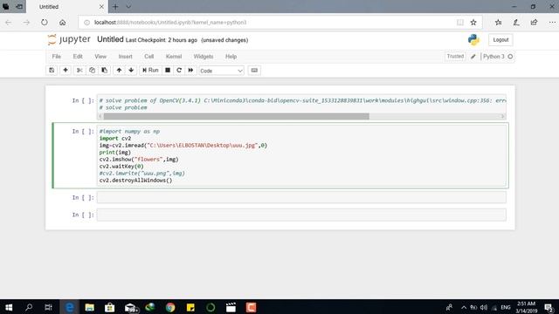
Task: Restart the kernel with the circular arrow icon
Action: [x=179, y=71]
